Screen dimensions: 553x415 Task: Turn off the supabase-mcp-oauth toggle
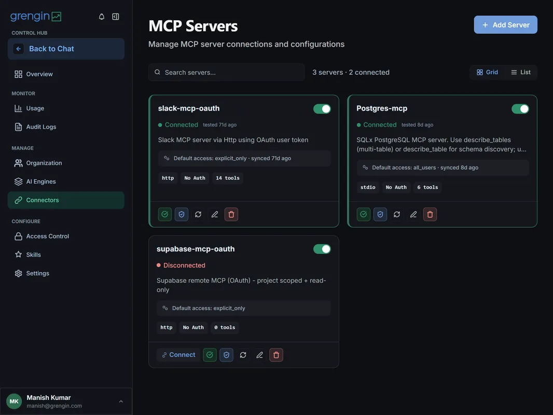coord(322,249)
